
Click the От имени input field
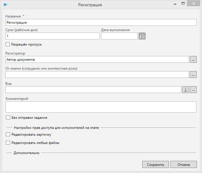pyautogui.click(x=97, y=75)
